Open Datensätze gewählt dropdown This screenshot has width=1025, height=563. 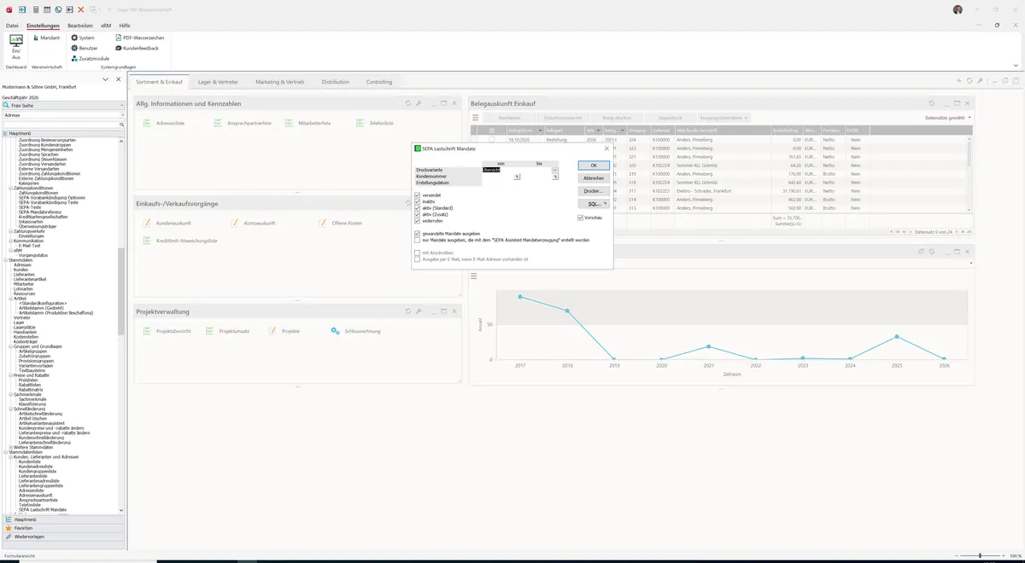coord(948,118)
